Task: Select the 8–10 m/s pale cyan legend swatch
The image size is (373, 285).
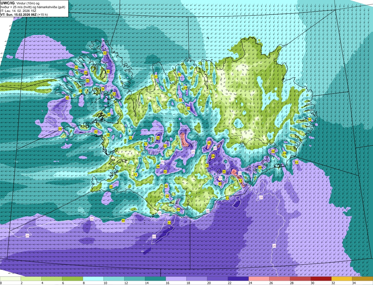Action: point(93,279)
